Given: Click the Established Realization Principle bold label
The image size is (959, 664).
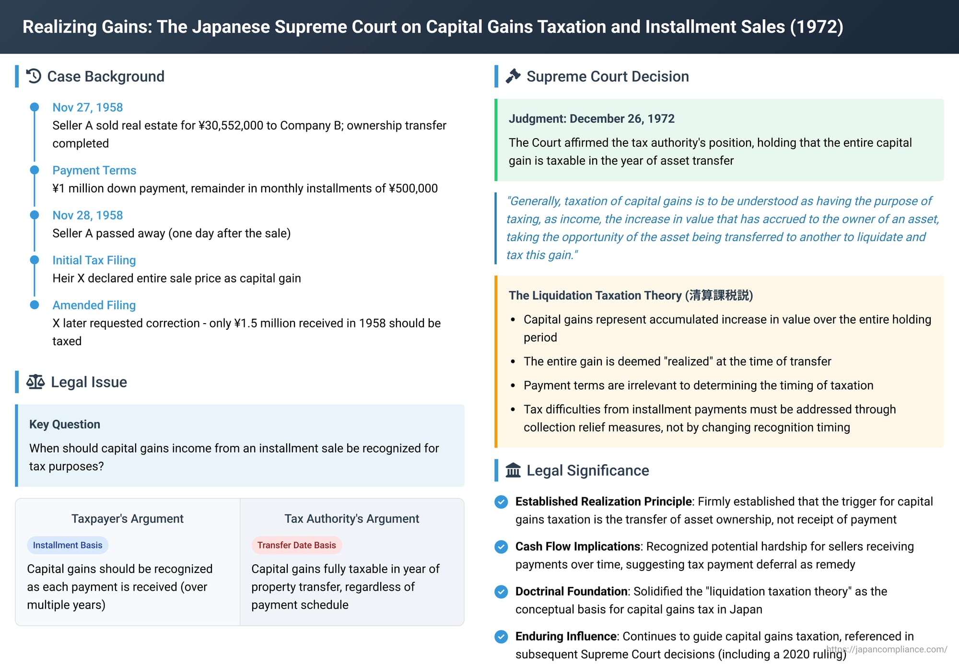Looking at the screenshot, I should click(604, 501).
